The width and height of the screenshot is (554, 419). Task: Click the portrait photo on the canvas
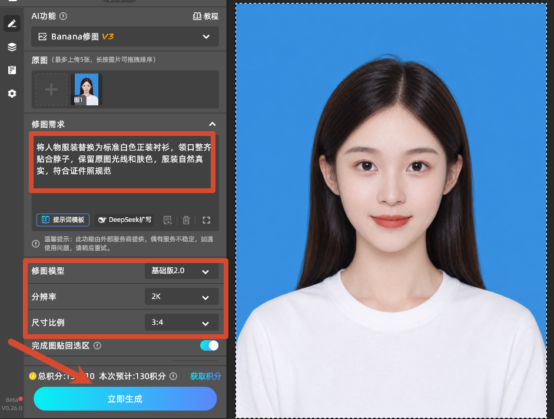(391, 211)
